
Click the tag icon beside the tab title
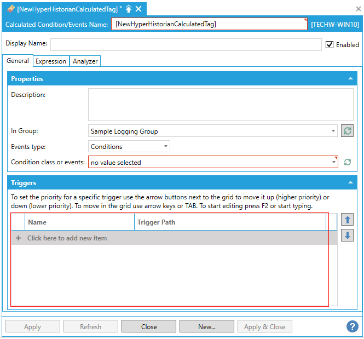coord(10,9)
